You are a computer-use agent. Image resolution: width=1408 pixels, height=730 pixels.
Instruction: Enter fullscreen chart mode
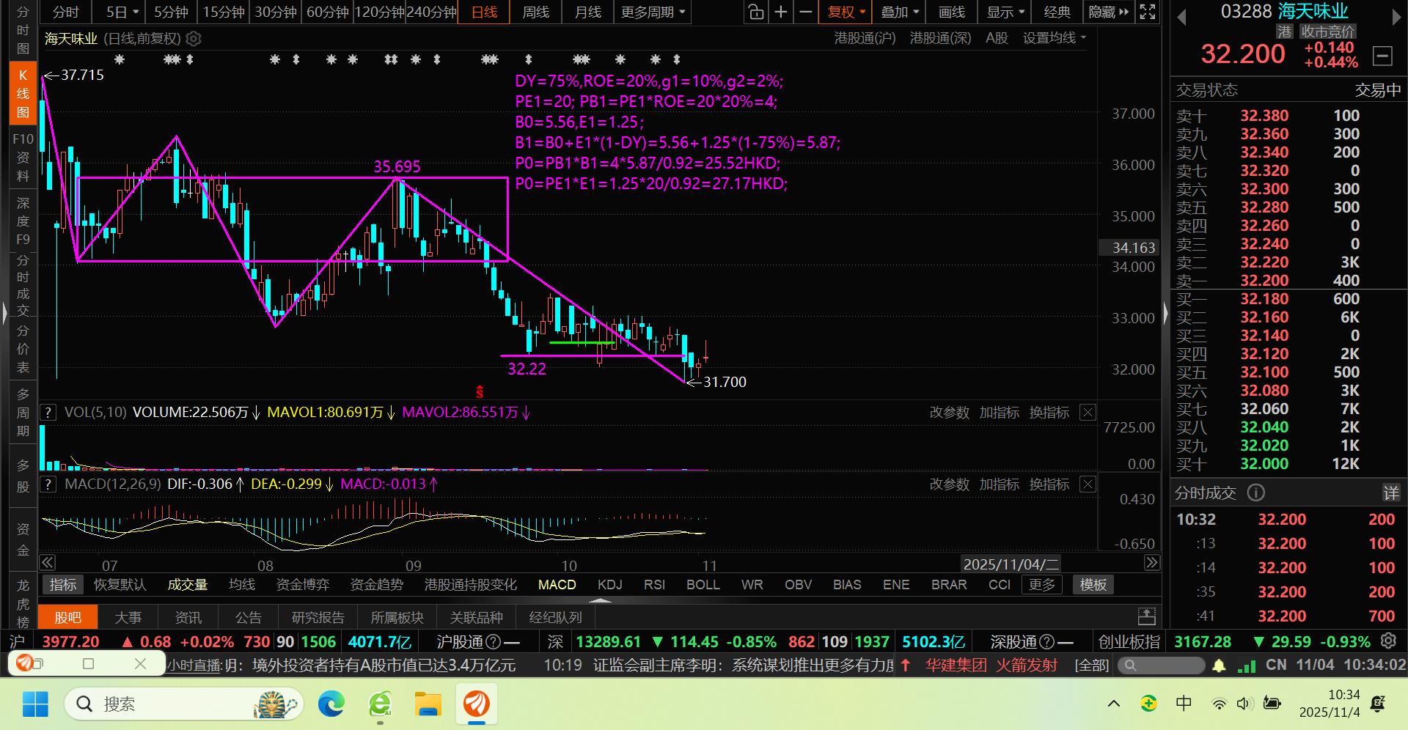click(1148, 12)
